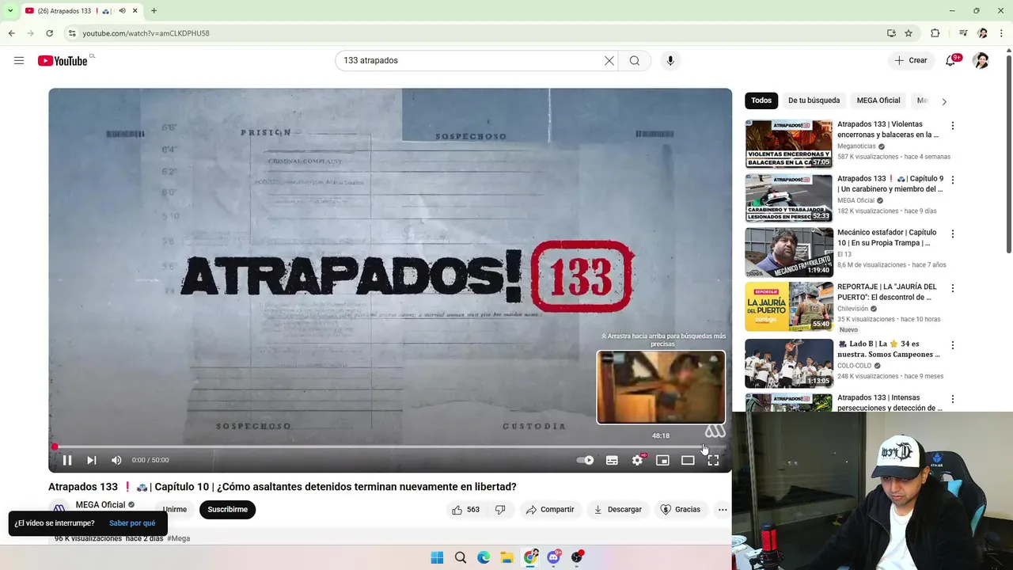The image size is (1013, 570).
Task: Enter fullscreen with the player icon
Action: pos(713,460)
